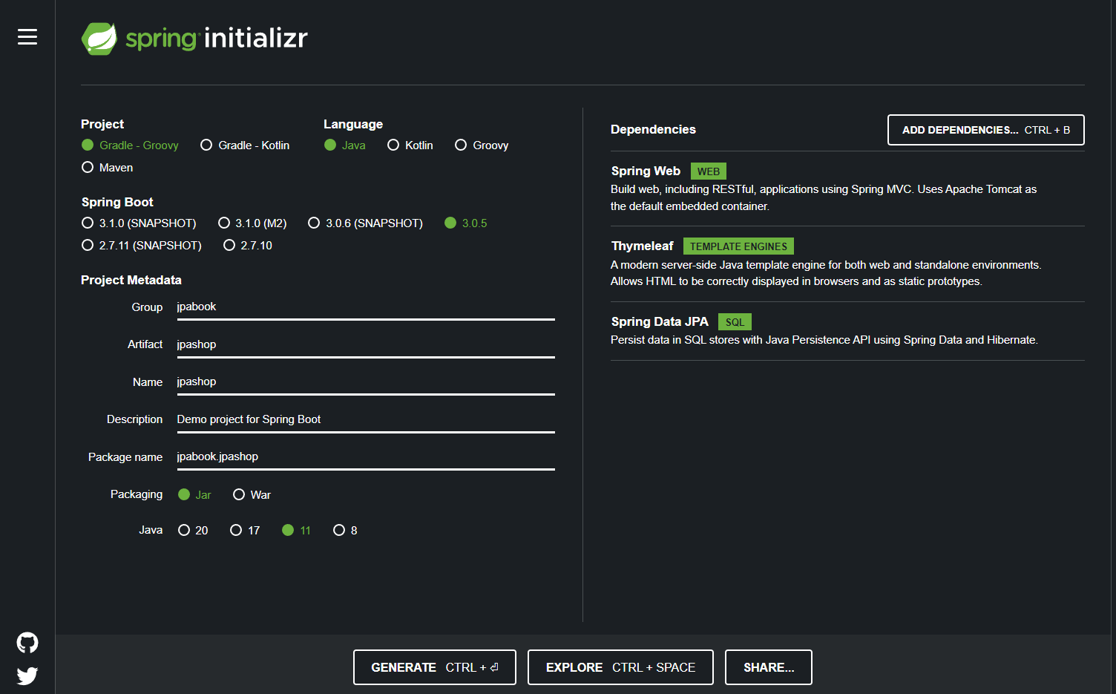Focus the Artifact input field

click(x=366, y=345)
